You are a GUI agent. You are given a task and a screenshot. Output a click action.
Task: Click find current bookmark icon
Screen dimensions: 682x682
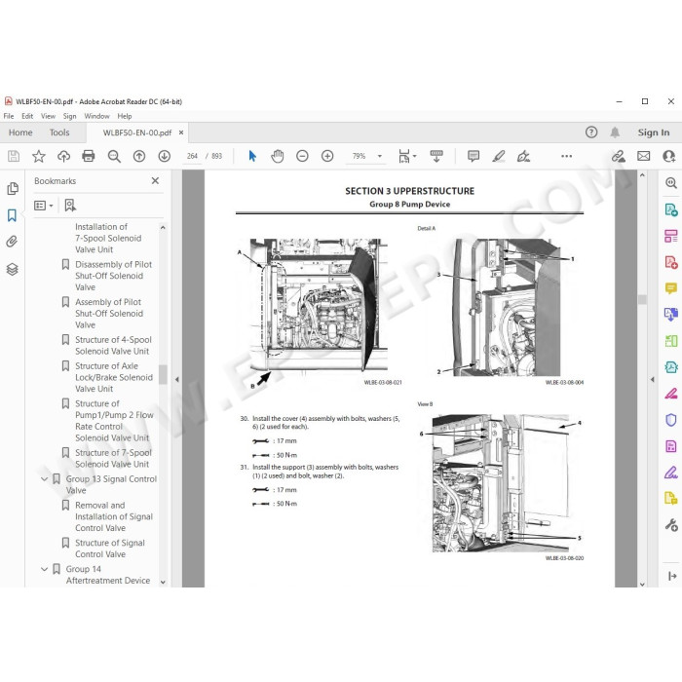coord(70,206)
